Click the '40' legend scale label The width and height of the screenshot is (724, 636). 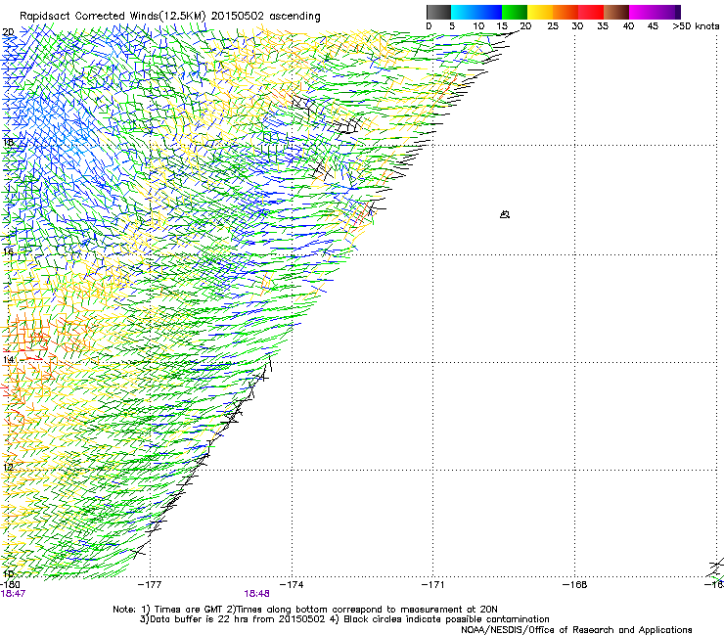628,26
